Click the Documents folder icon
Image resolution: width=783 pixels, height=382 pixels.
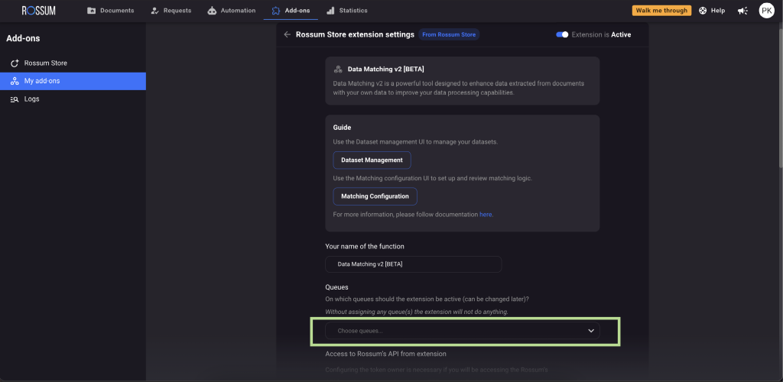[92, 11]
